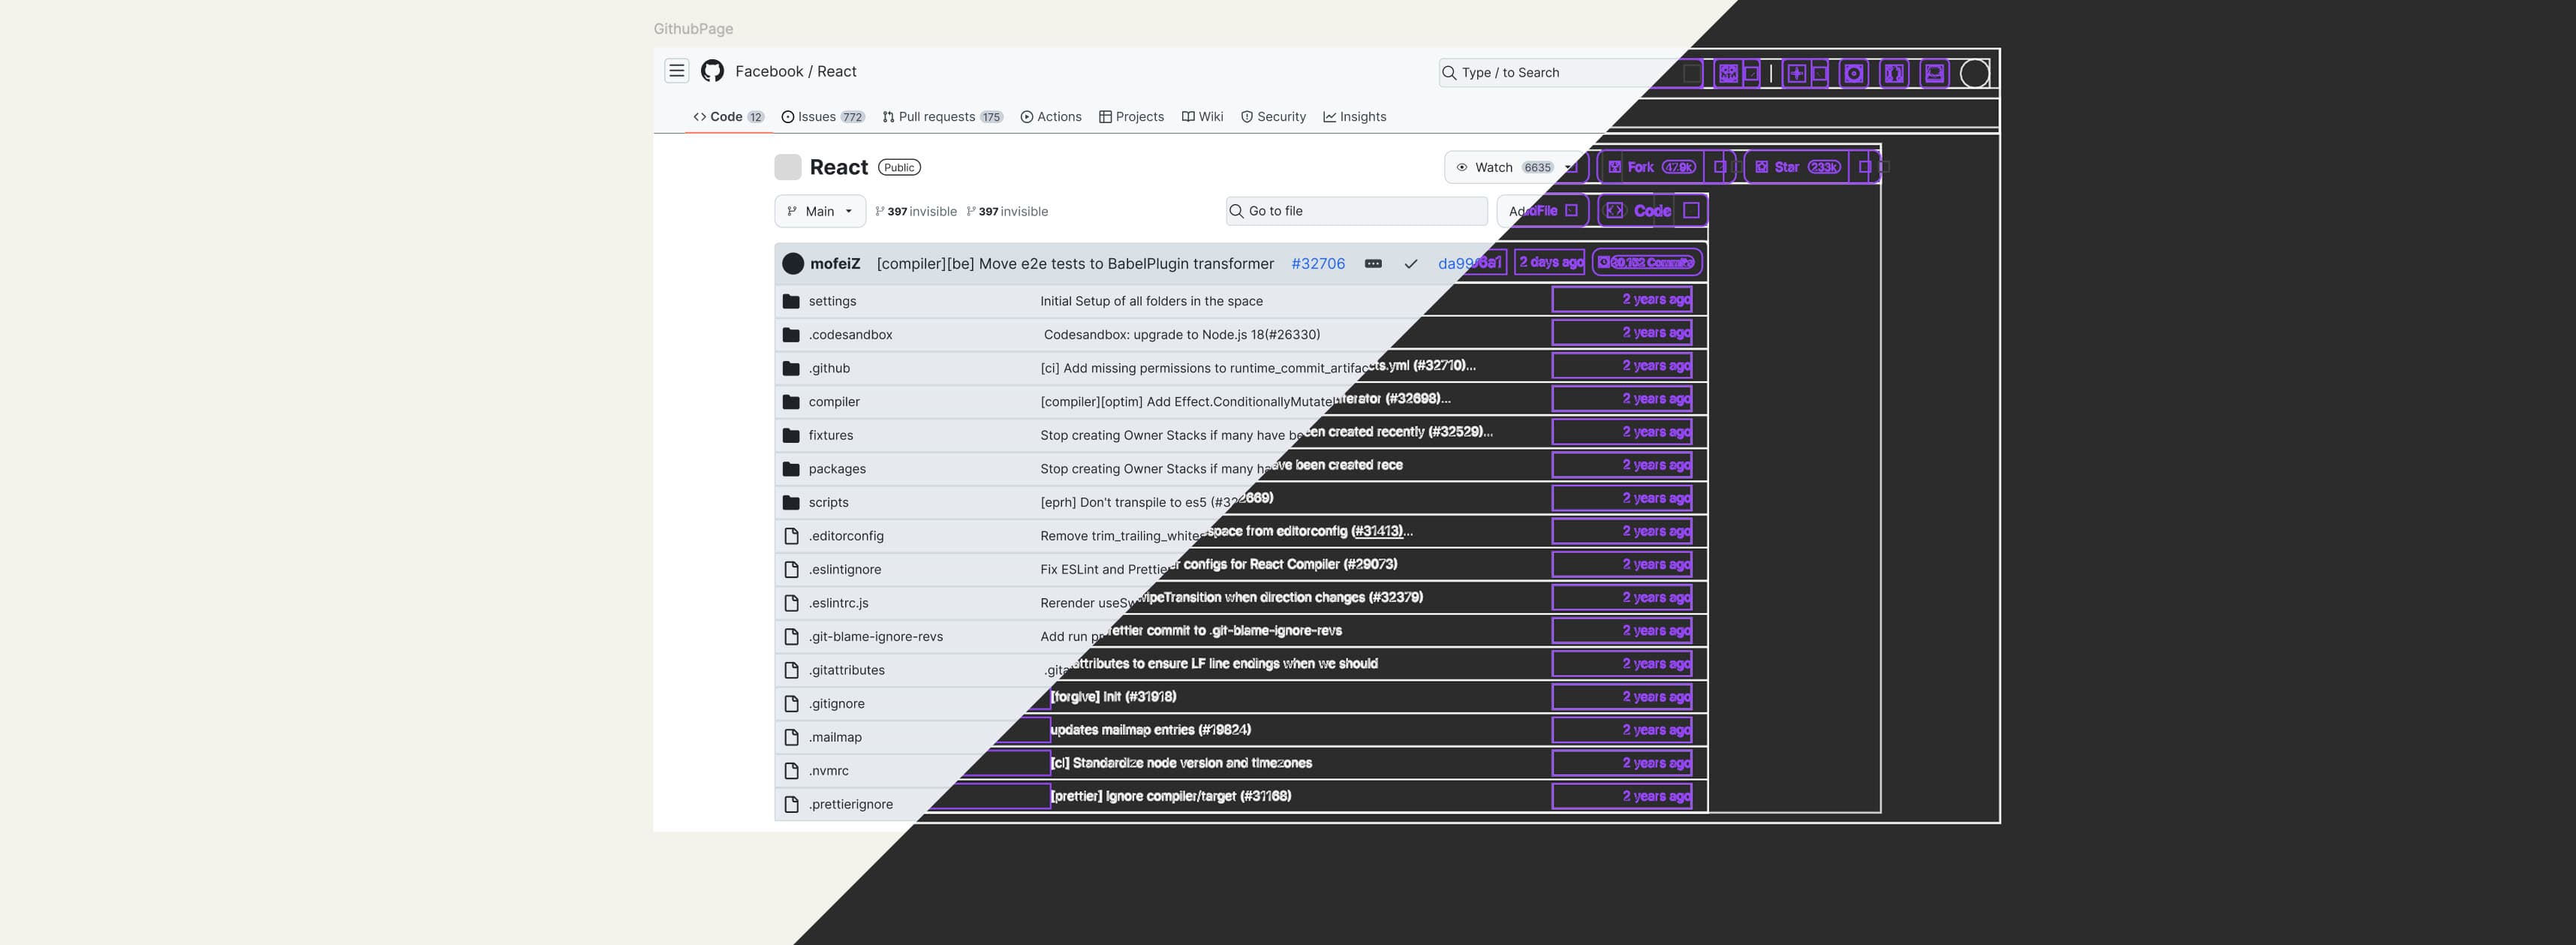This screenshot has width=2576, height=945.
Task: Open the pull requests icon in header
Action: pyautogui.click(x=1894, y=73)
